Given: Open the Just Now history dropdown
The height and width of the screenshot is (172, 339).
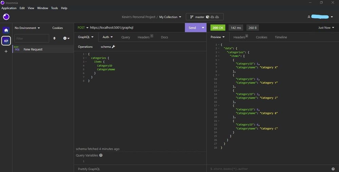Looking at the screenshot, I should [x=326, y=28].
